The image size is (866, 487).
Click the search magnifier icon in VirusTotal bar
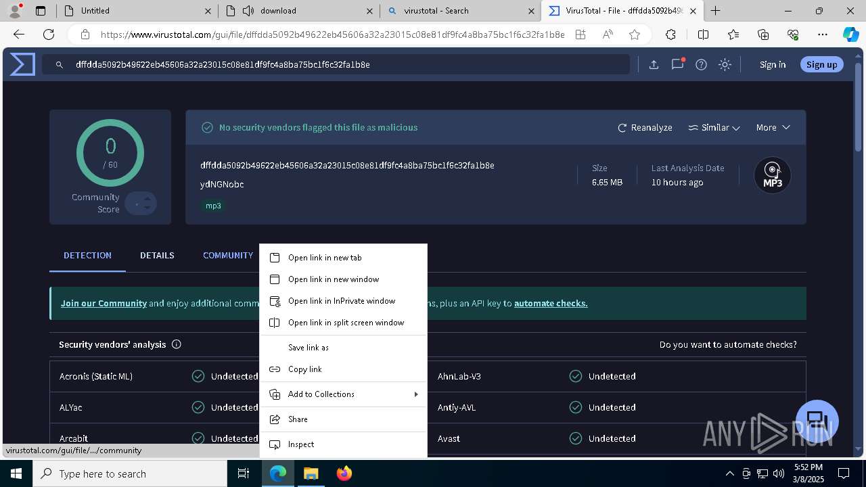point(60,65)
